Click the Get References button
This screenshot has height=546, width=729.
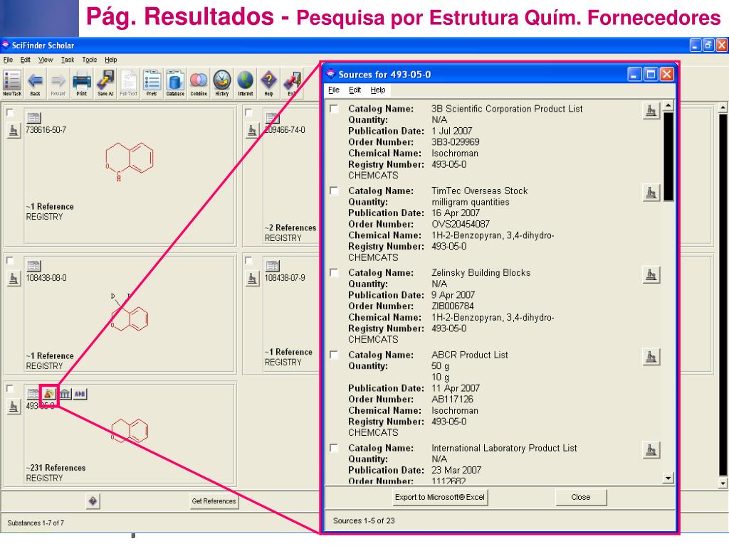coord(214,501)
